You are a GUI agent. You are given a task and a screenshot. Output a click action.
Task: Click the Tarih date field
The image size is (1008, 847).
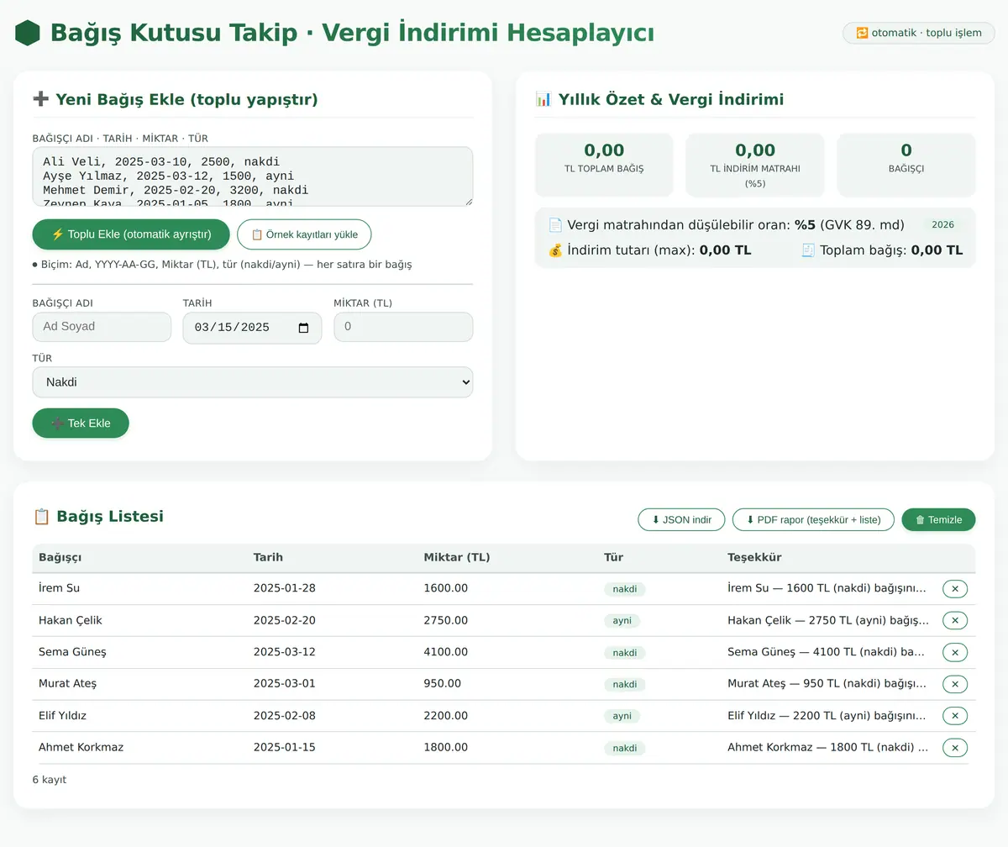(x=252, y=328)
